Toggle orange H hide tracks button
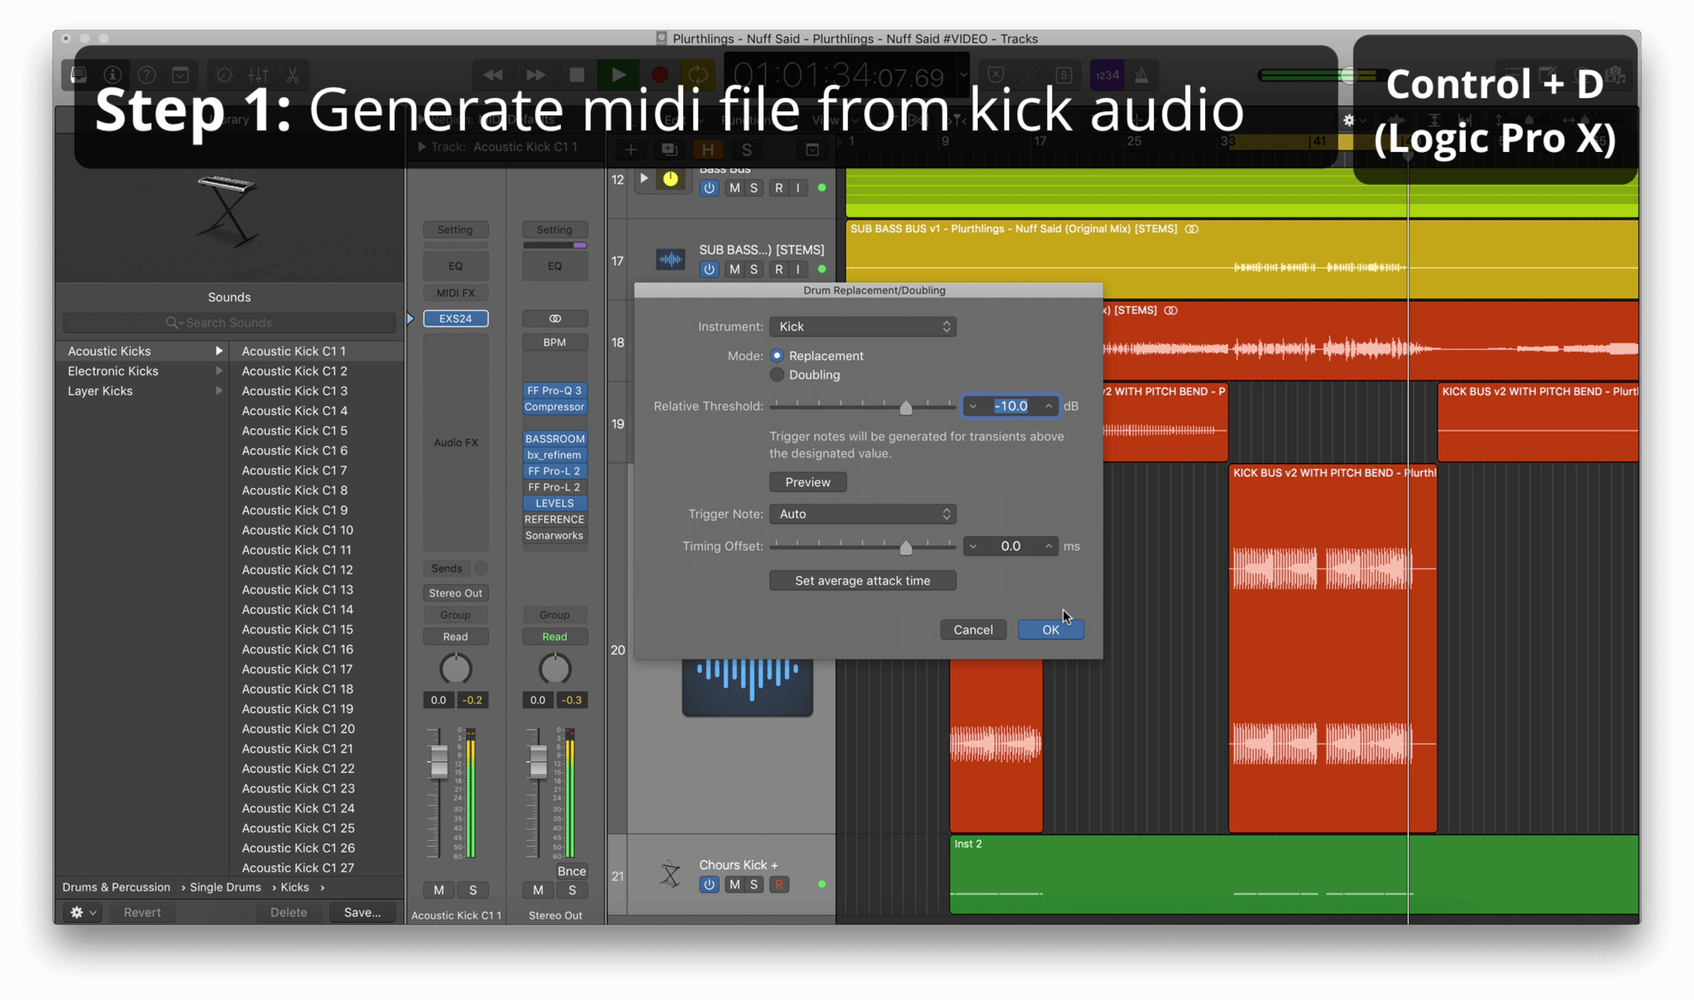This screenshot has height=1000, width=1694. 708,150
